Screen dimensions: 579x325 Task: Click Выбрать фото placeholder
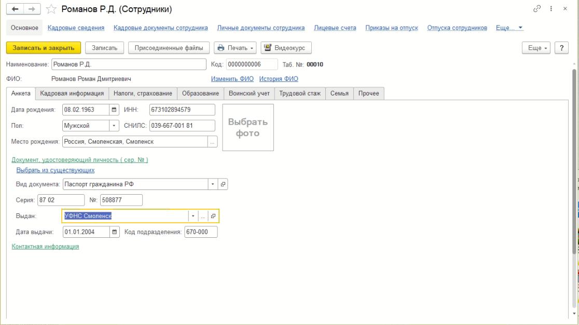pyautogui.click(x=247, y=127)
